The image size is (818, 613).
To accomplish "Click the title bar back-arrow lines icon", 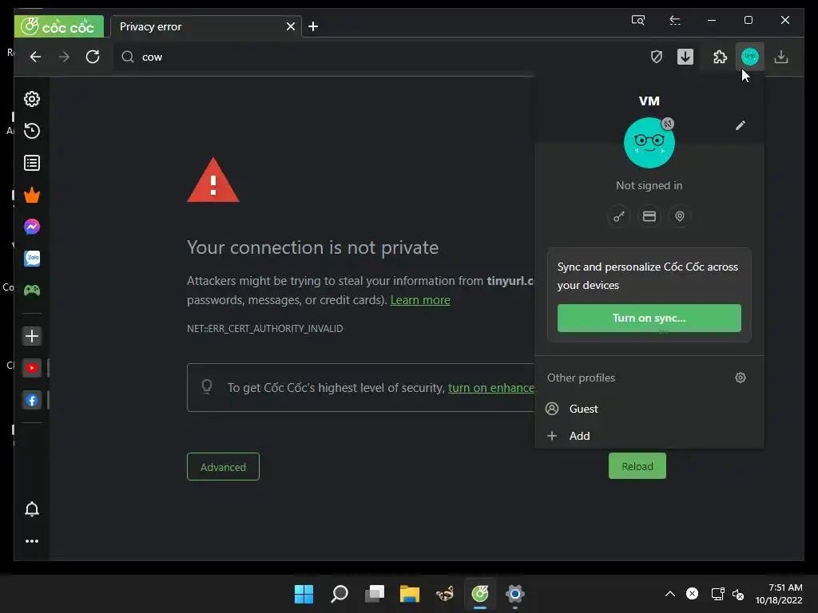I will (x=675, y=20).
